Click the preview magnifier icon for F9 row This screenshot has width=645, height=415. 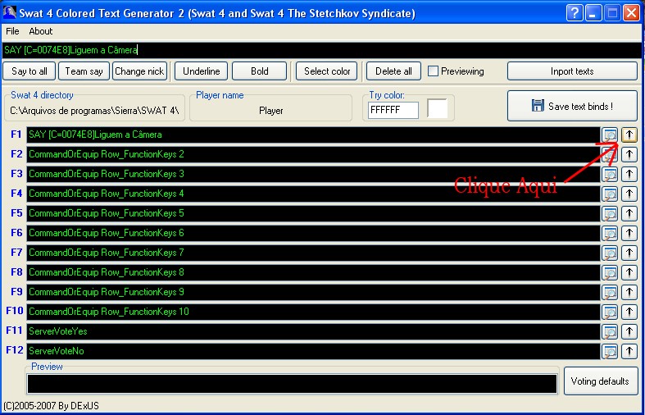[610, 292]
